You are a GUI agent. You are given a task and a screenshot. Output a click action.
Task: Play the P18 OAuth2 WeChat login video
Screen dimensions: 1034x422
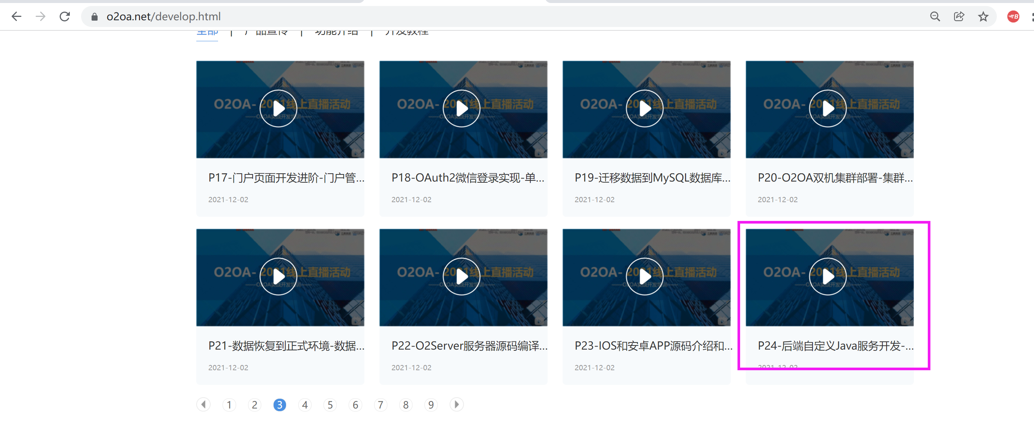click(x=461, y=108)
